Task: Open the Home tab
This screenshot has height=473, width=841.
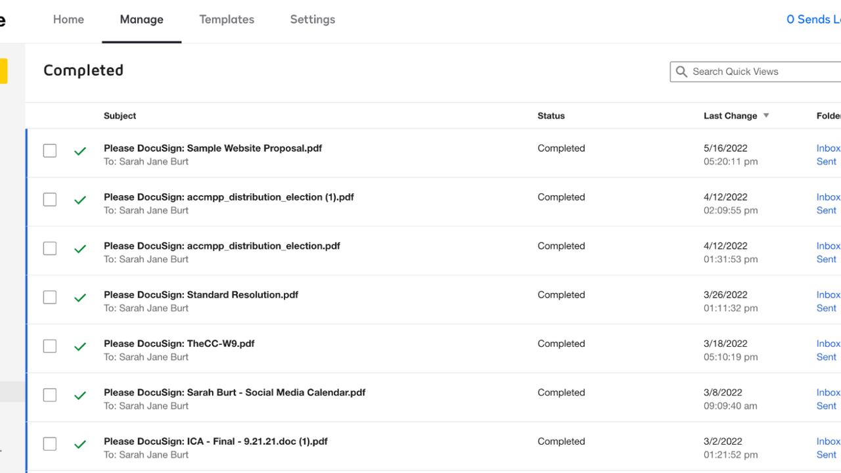Action: pos(68,20)
